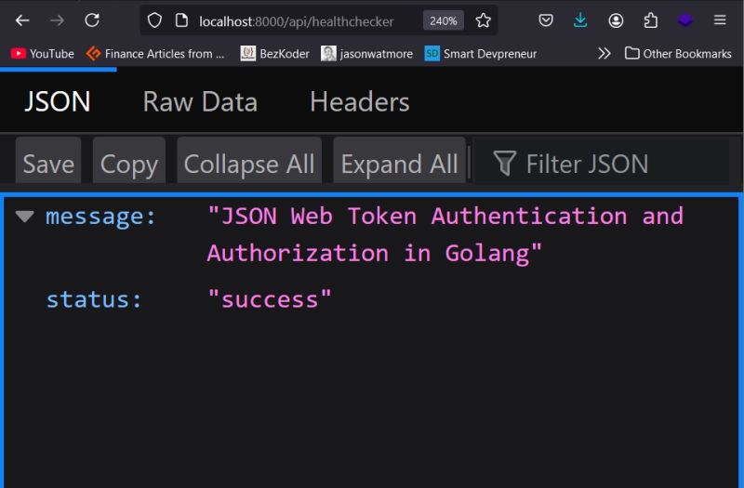Bookmark this page with the star icon
Image resolution: width=744 pixels, height=488 pixels.
[x=483, y=20]
